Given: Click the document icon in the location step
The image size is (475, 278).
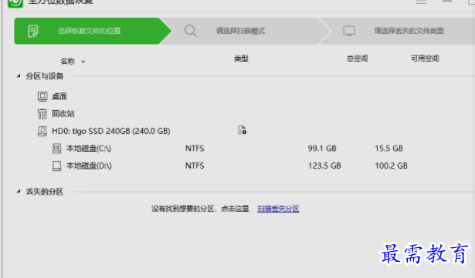Looking at the screenshot, I should (33, 31).
